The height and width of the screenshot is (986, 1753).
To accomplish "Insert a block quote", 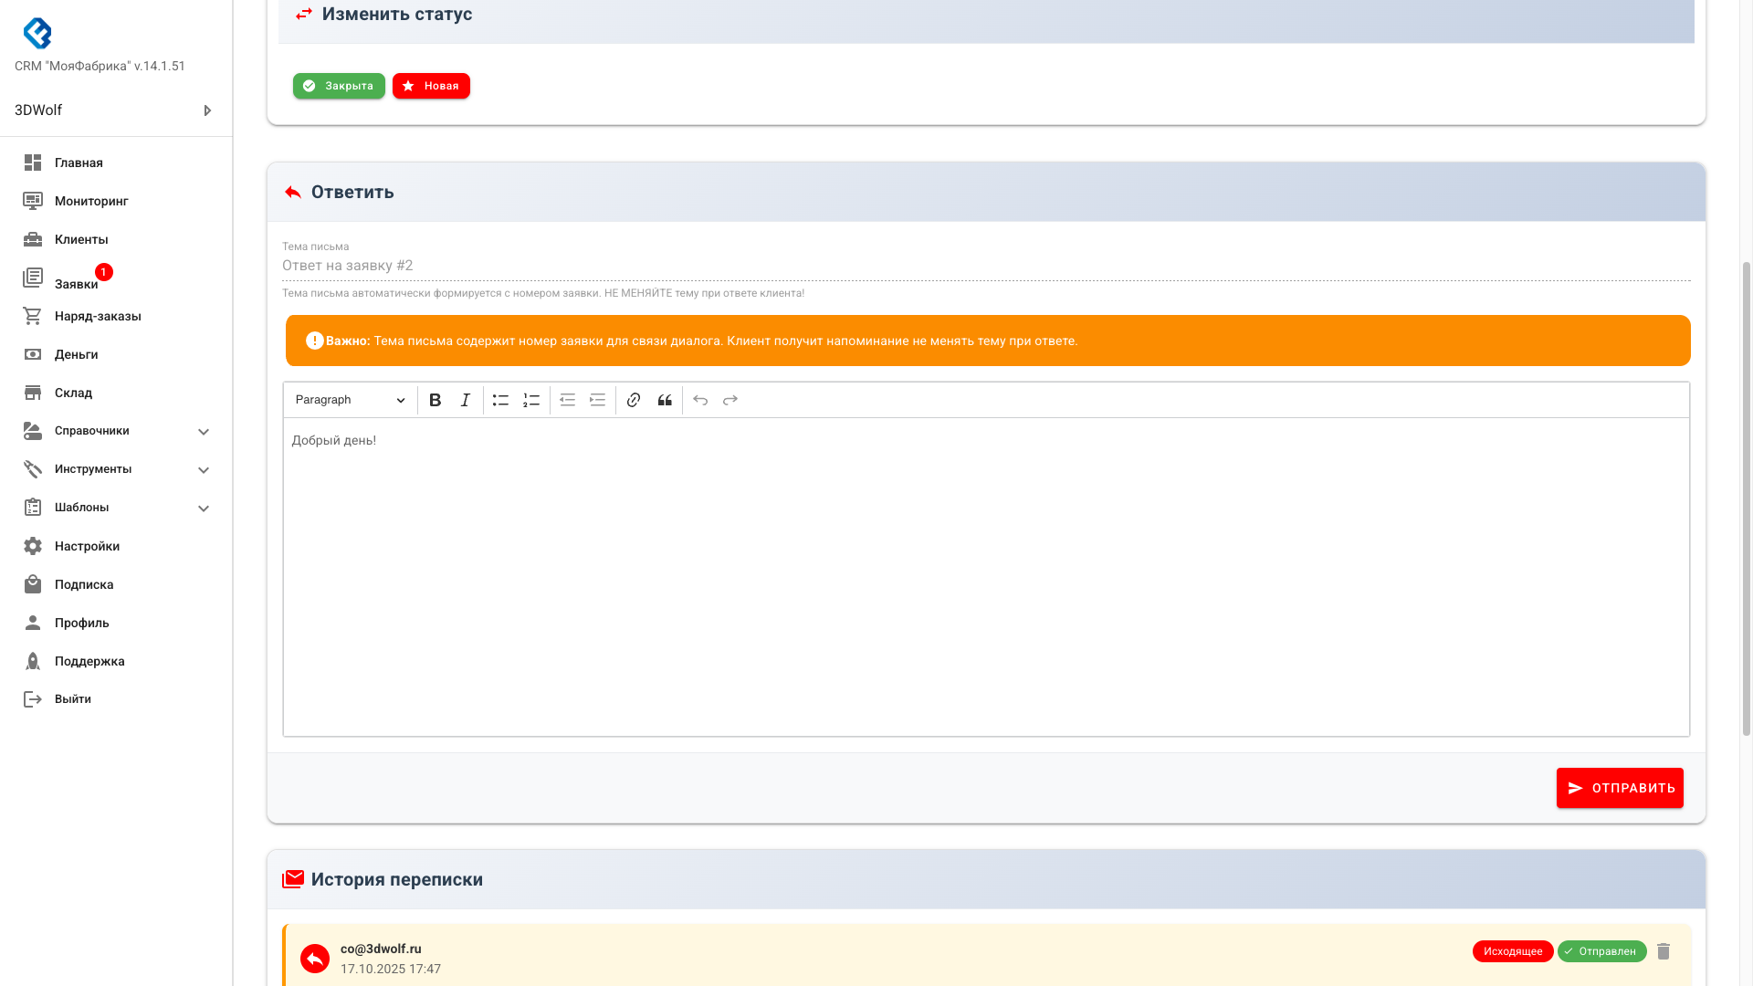I will point(665,400).
